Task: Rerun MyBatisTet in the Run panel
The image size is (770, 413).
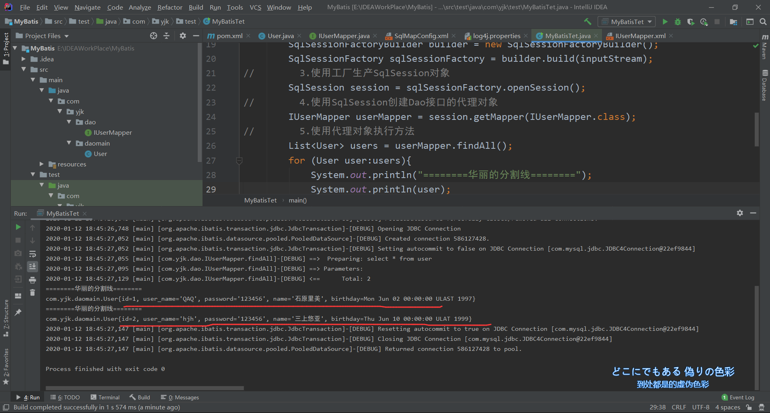Action: (18, 227)
